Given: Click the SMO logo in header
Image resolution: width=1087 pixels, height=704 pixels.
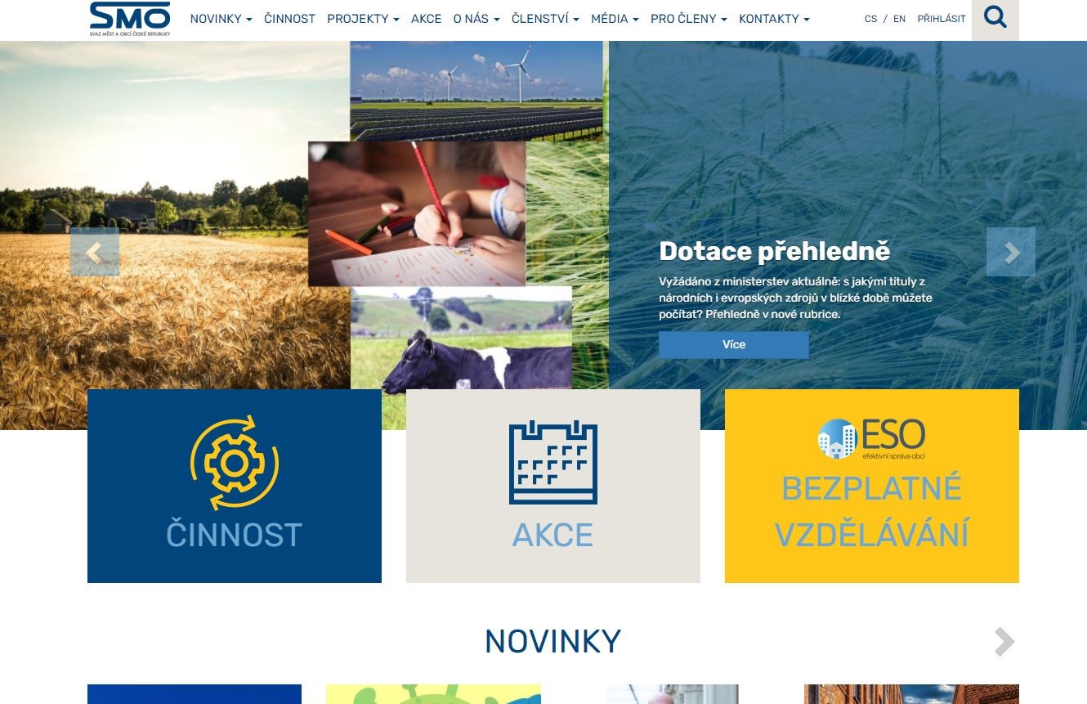Looking at the screenshot, I should 130,19.
